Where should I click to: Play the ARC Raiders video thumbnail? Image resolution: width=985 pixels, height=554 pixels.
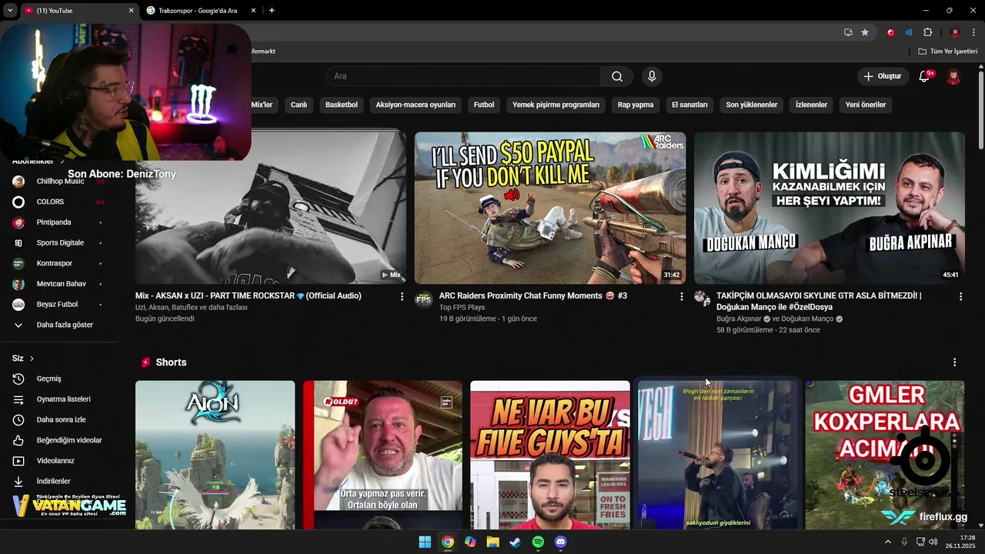[550, 208]
